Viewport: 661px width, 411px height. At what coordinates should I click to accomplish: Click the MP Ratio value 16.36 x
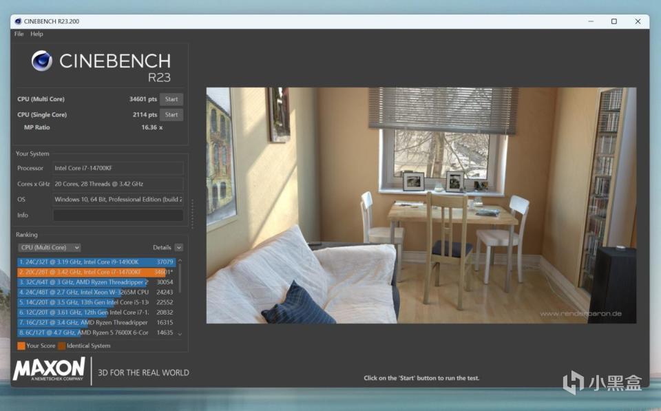tap(151, 127)
